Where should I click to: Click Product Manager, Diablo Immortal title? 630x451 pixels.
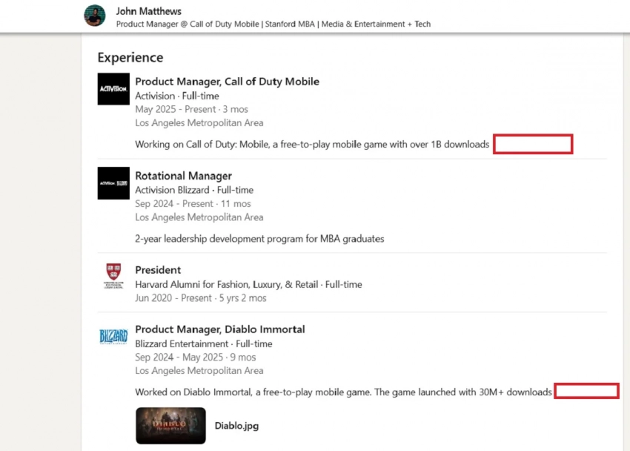pos(220,329)
